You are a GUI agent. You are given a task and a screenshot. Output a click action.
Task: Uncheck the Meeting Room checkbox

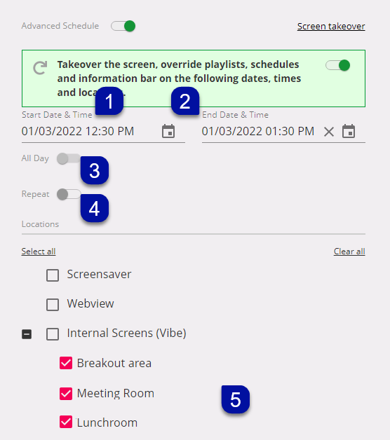(x=66, y=394)
